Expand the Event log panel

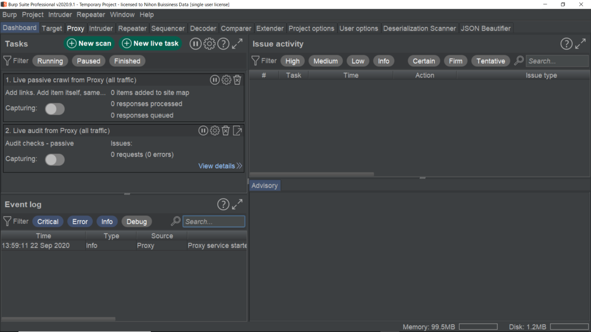[x=237, y=204]
